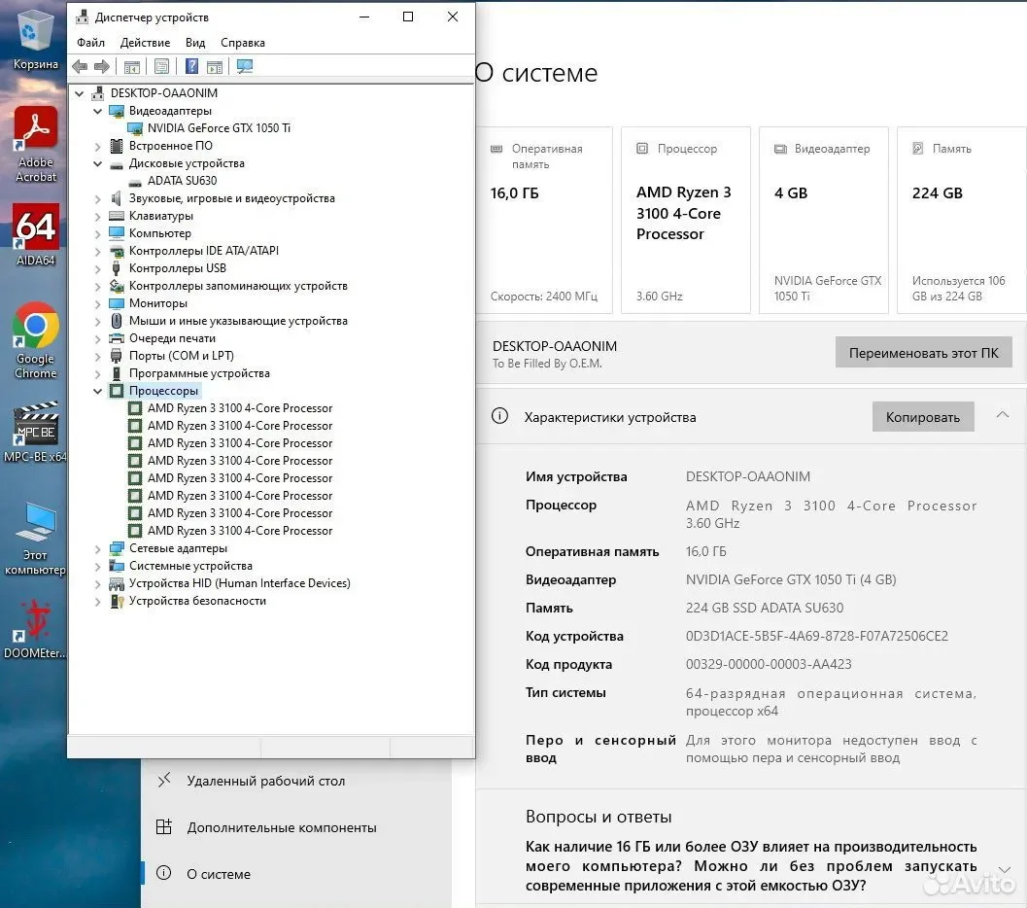Click the show/hide console tree toolbar icon

tap(131, 66)
